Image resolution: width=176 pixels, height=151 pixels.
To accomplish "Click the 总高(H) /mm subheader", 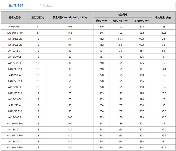I will click(142, 20).
